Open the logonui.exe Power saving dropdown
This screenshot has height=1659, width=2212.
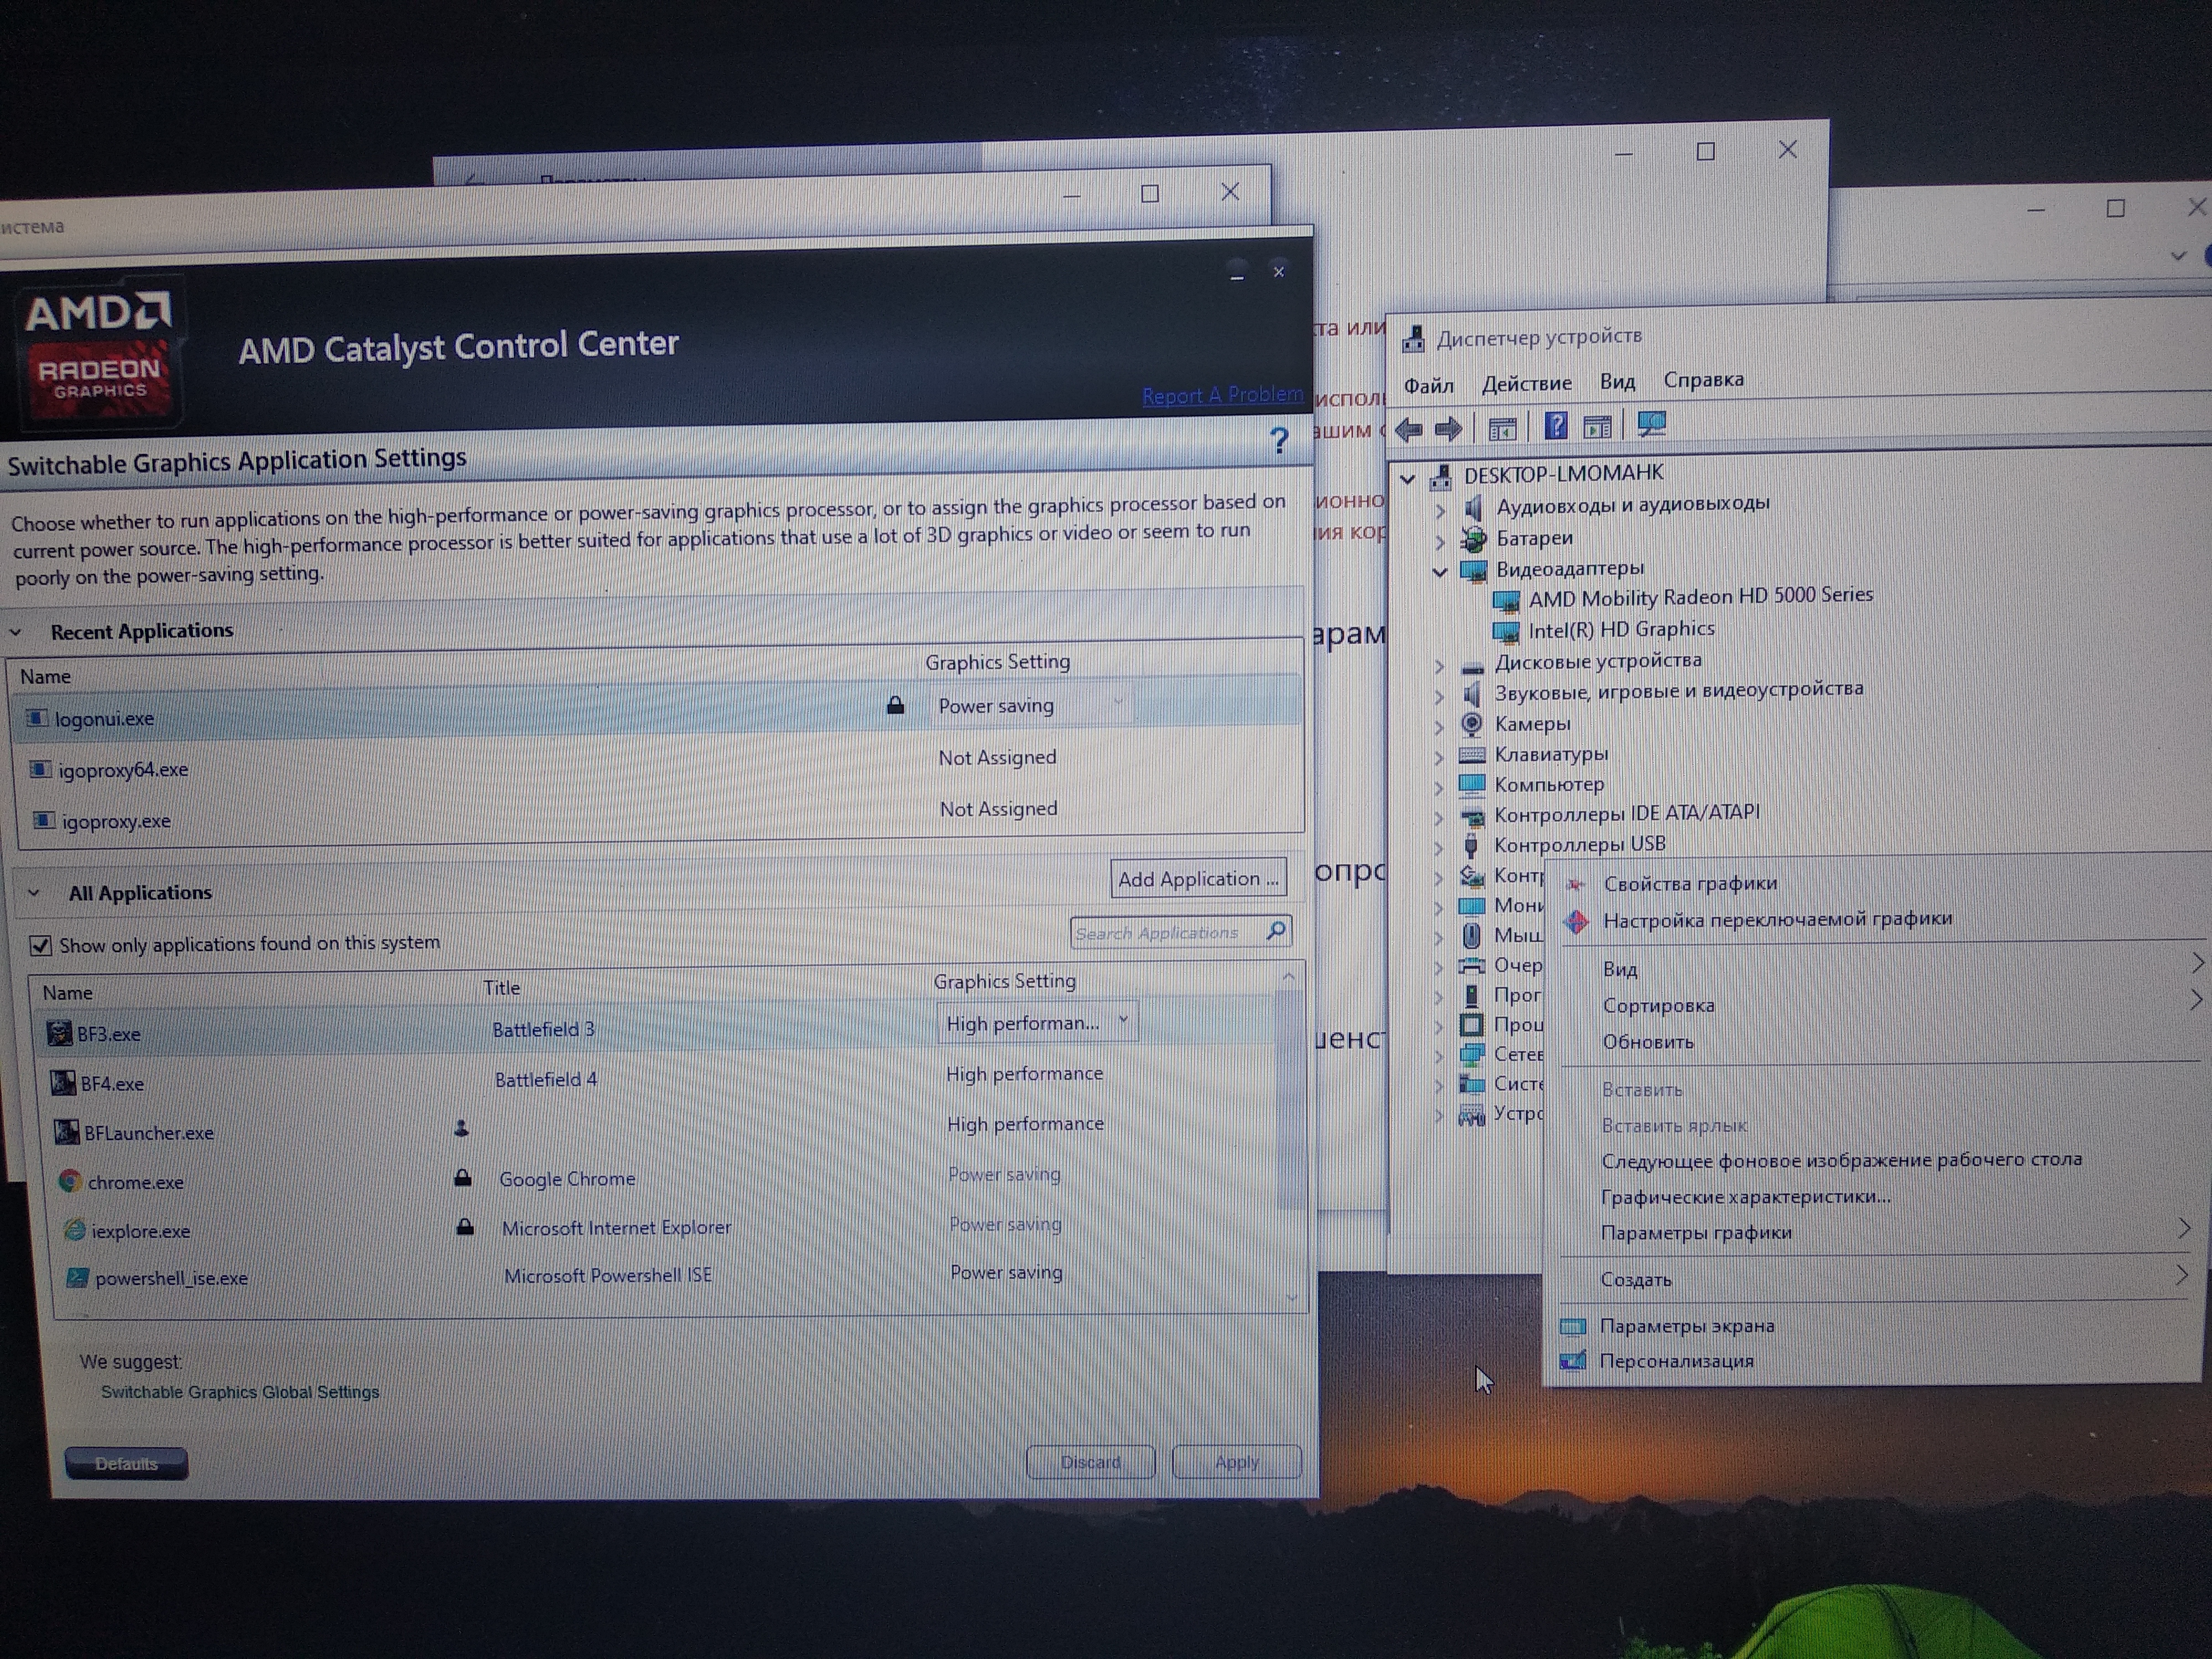1031,705
